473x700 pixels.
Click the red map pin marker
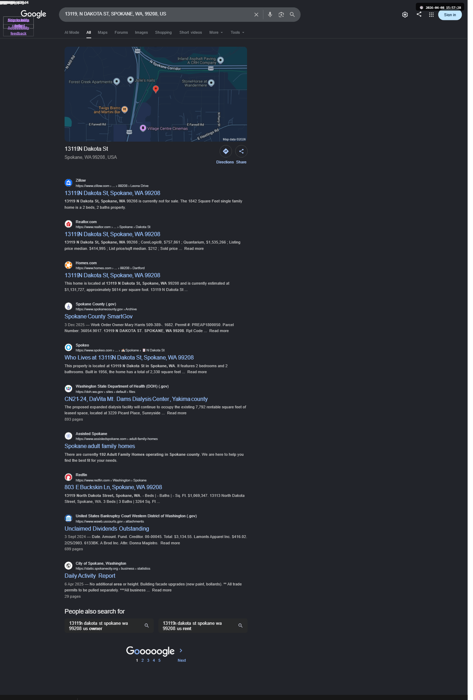pyautogui.click(x=156, y=89)
